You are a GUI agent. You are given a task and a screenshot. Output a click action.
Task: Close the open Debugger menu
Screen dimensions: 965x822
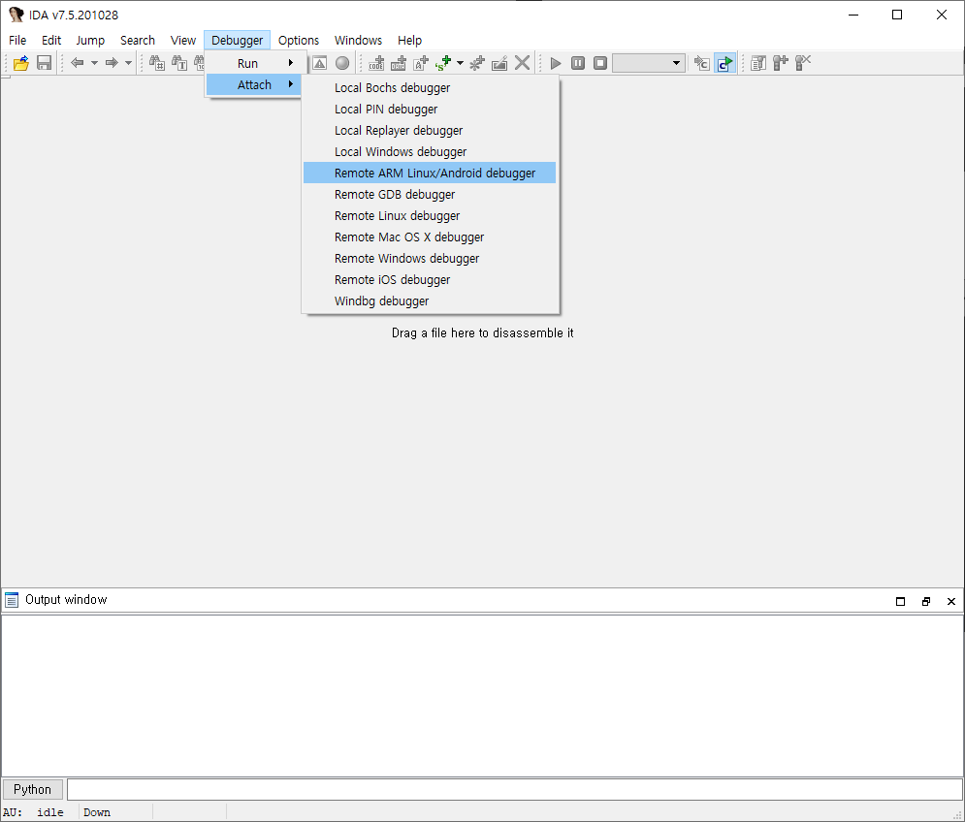237,40
